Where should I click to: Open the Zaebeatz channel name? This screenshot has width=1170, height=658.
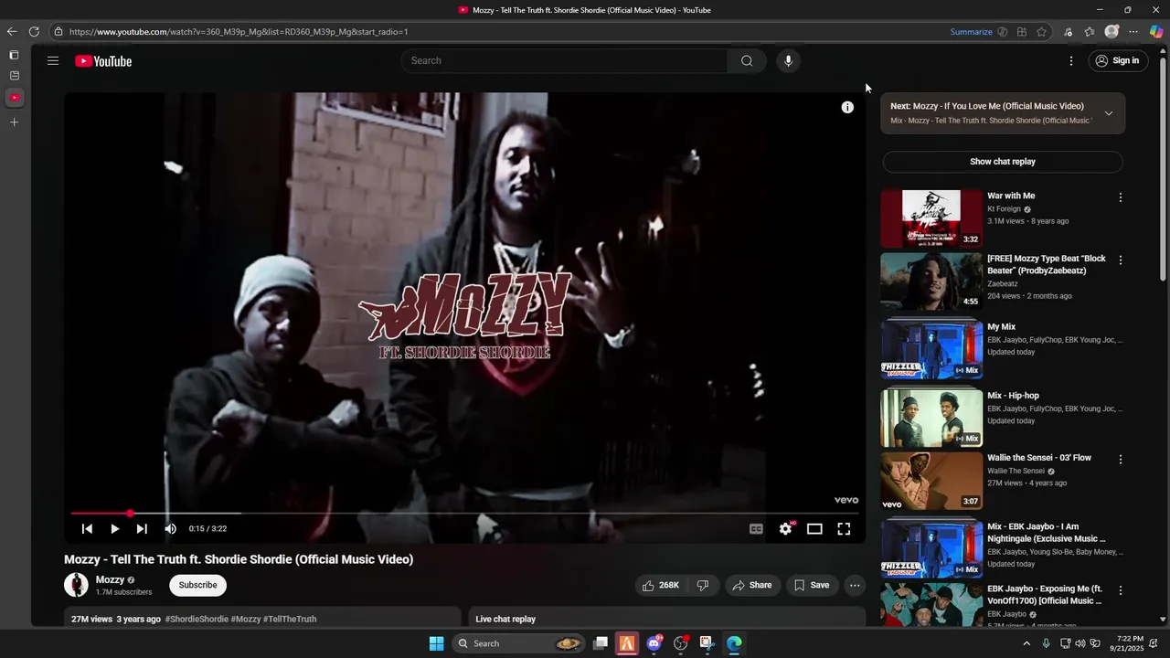point(1003,284)
